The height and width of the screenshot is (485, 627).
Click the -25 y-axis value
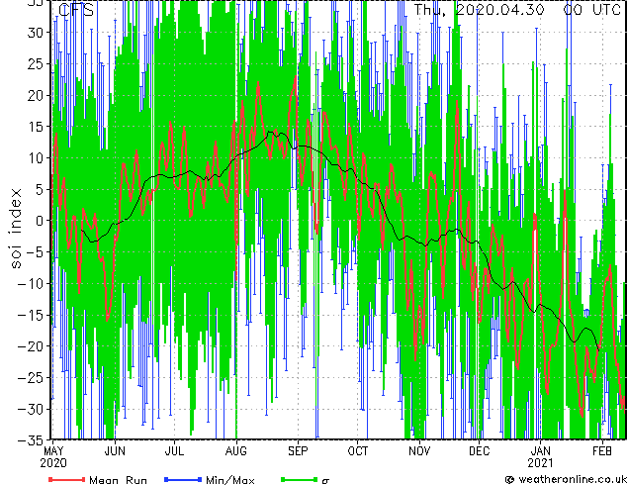point(31,377)
